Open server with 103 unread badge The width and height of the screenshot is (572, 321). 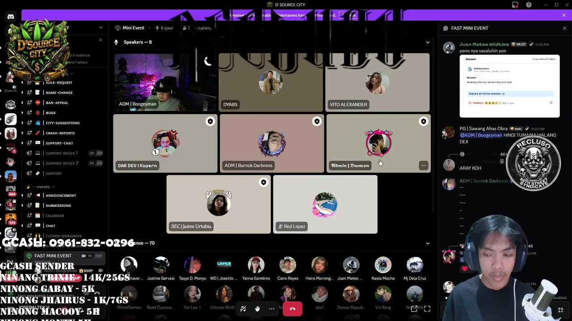coord(11,218)
